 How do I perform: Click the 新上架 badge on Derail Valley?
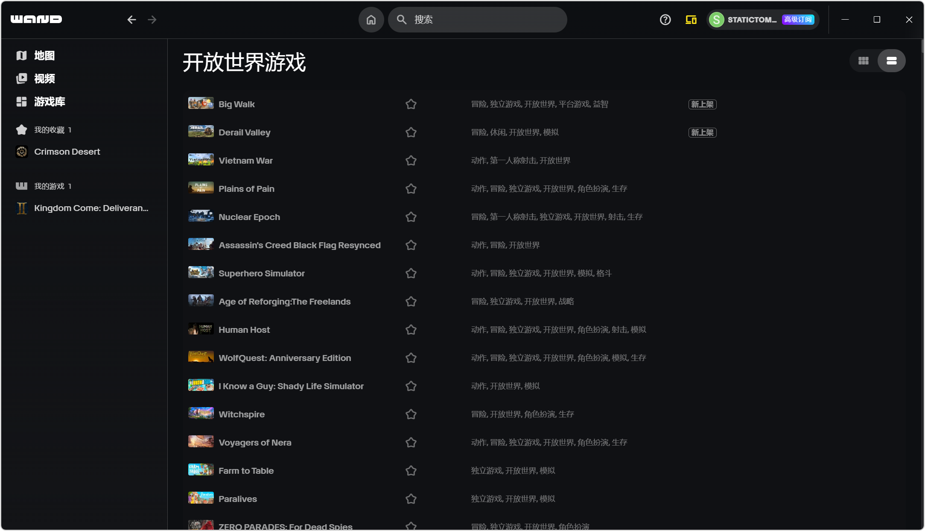702,132
